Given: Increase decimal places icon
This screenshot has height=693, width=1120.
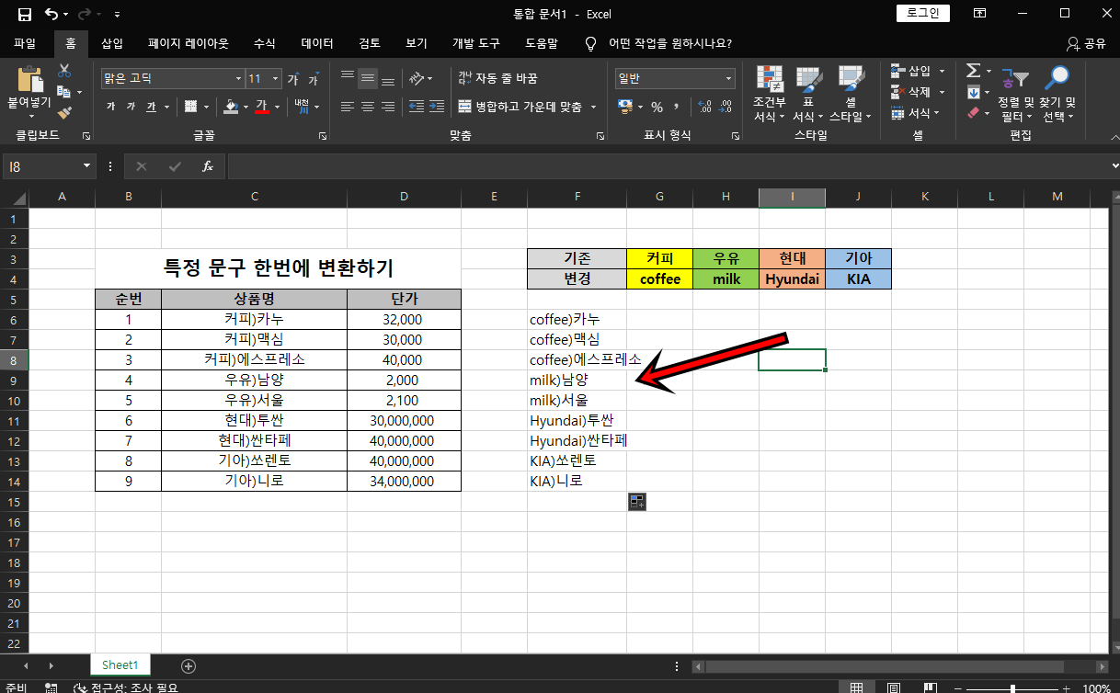Looking at the screenshot, I should (705, 107).
